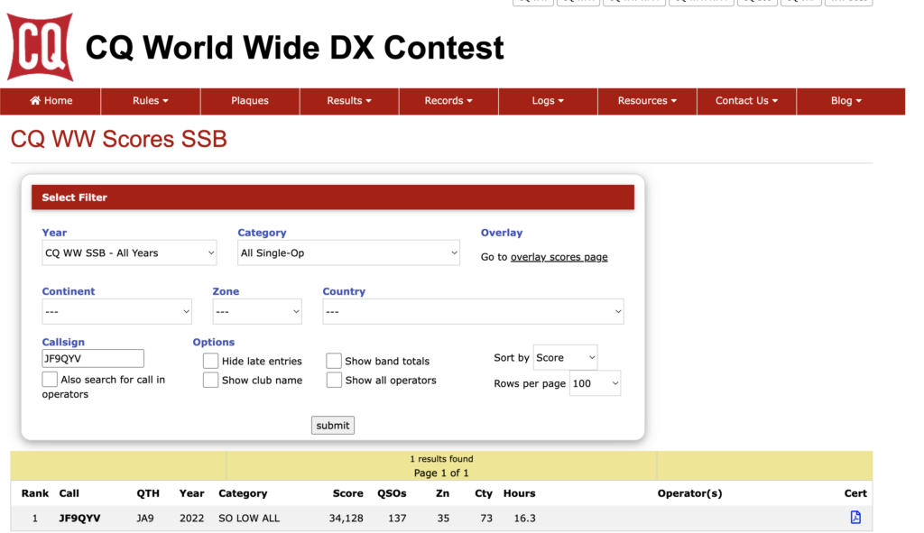Check Show all operators
Image resolution: width=924 pixels, height=533 pixels.
pos(334,380)
